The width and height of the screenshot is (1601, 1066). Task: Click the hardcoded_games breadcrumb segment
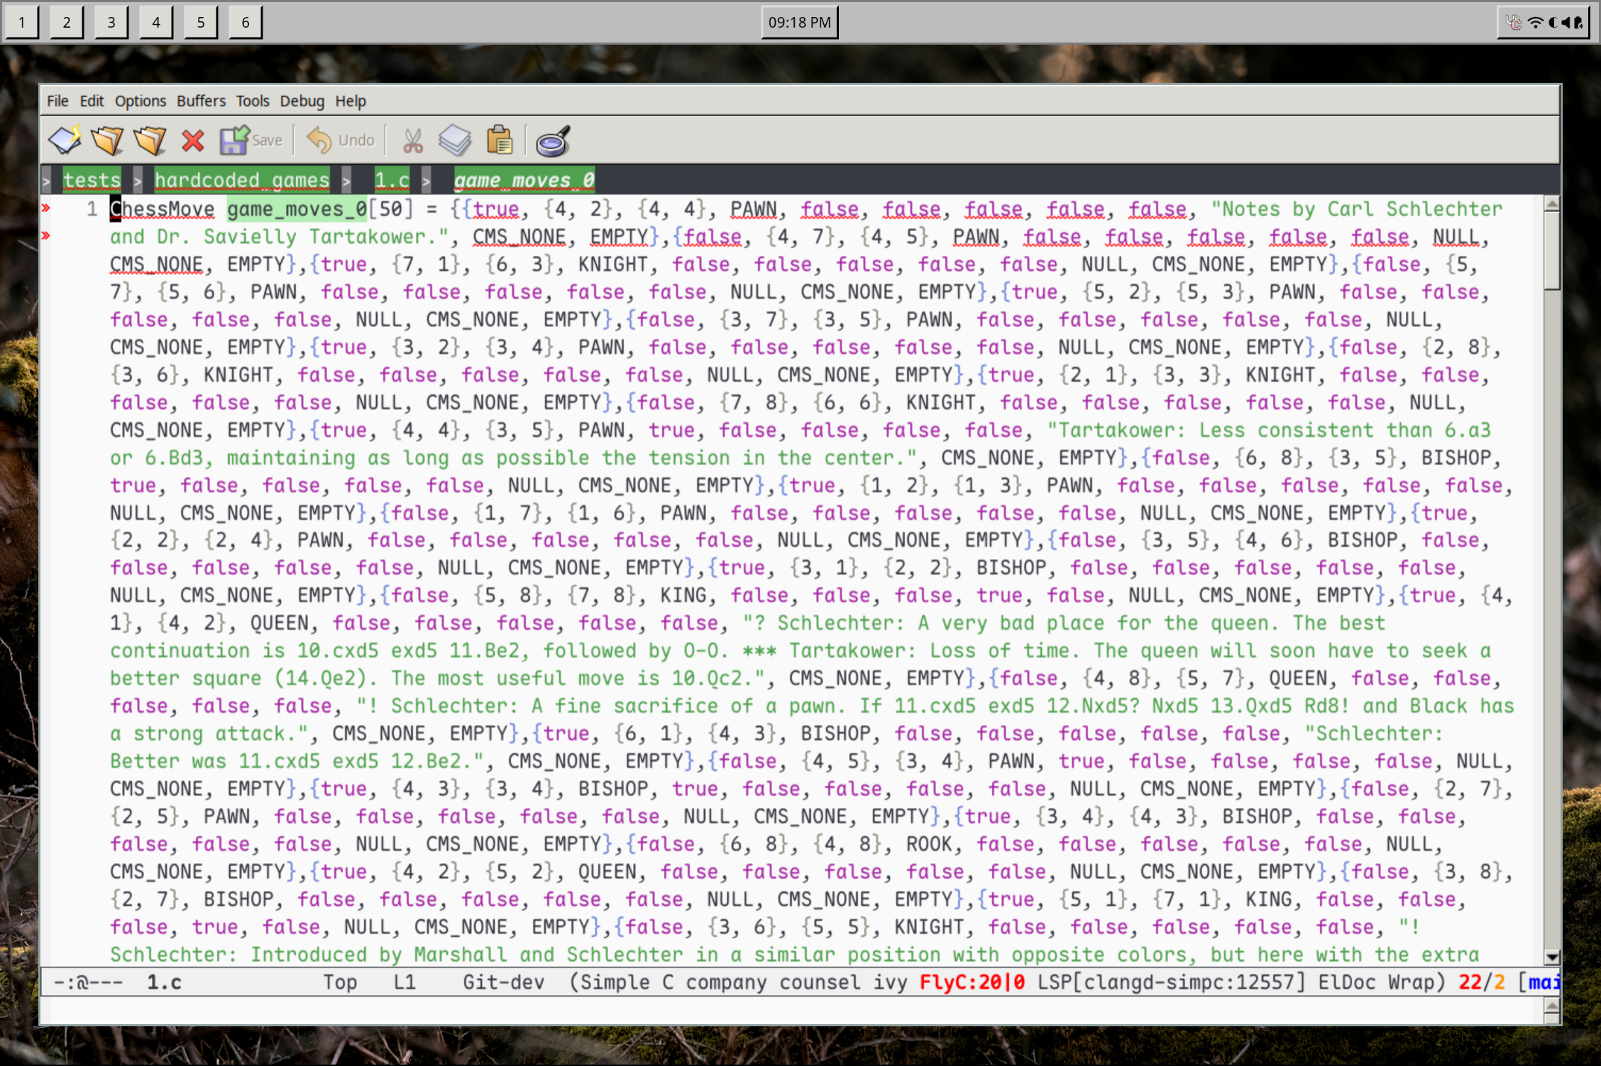pyautogui.click(x=242, y=180)
